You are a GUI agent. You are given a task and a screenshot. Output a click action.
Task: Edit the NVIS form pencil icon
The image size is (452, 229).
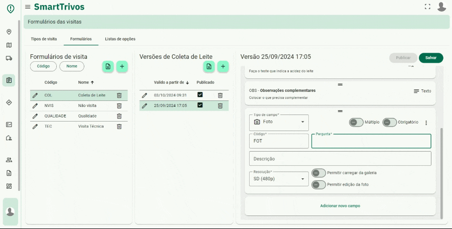(x=35, y=105)
